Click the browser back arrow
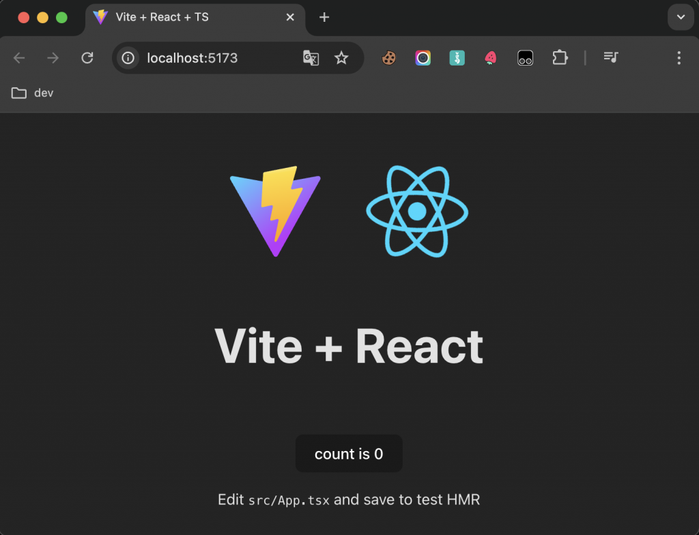 coord(19,58)
